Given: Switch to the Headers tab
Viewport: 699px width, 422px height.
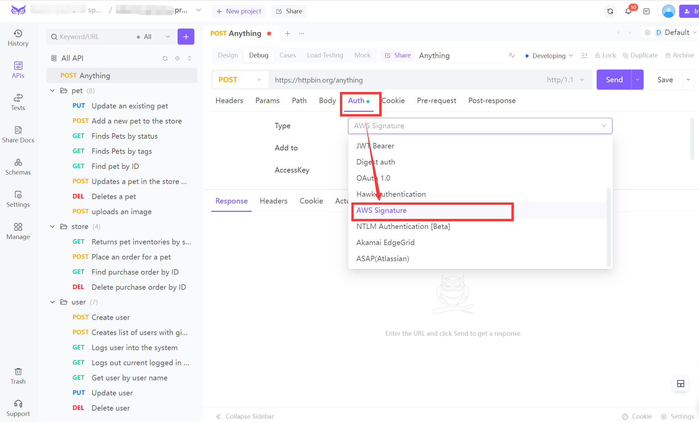Looking at the screenshot, I should (229, 100).
